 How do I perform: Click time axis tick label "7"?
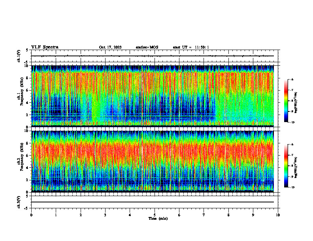point(204,215)
